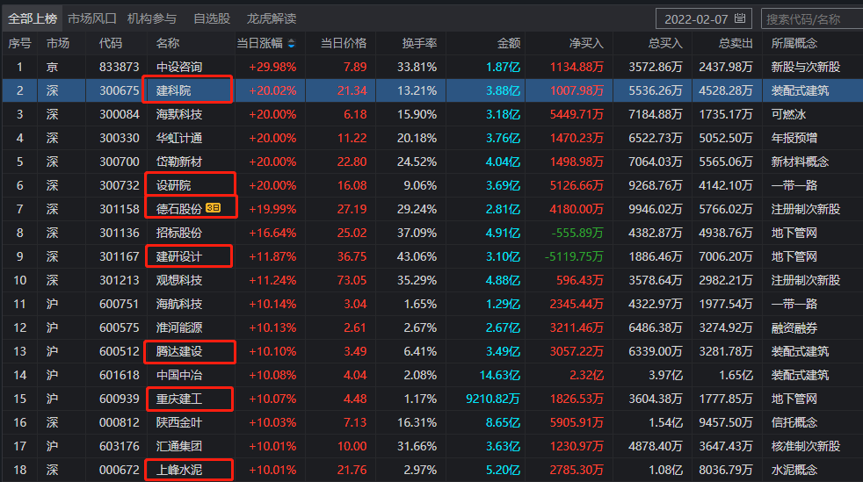Image resolution: width=863 pixels, height=482 pixels.
Task: Click stock code 000812
Action: 119,422
